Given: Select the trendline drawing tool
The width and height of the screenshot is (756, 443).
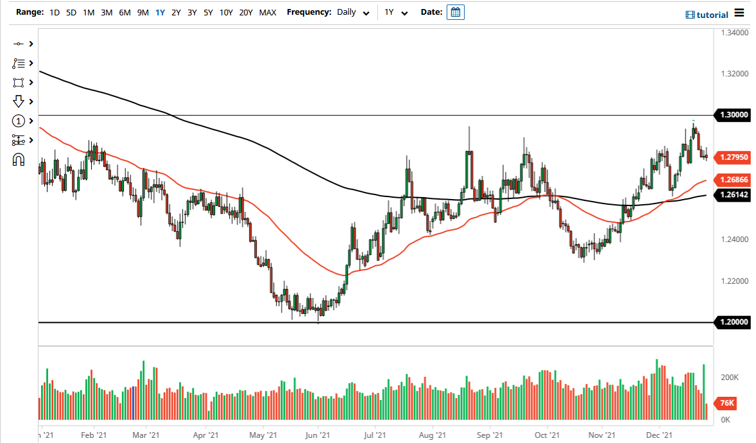Looking at the screenshot, I should 19,44.
